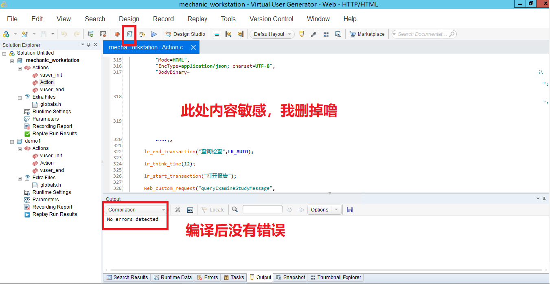Open the New Script dropdown arrow
The height and width of the screenshot is (284, 550).
pos(34,34)
